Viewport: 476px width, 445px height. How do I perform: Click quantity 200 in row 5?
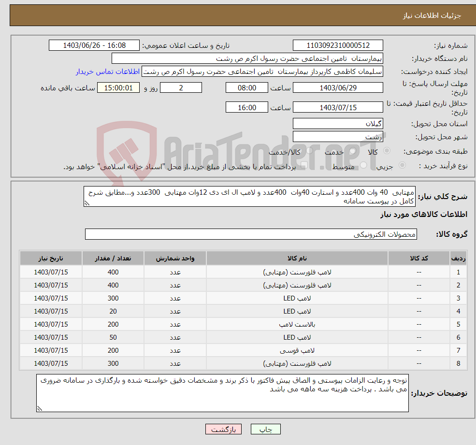point(113,325)
